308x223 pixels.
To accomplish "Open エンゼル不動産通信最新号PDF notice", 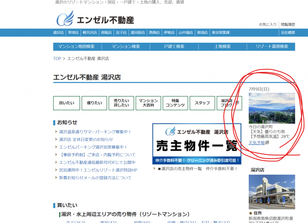I will [x=97, y=162].
